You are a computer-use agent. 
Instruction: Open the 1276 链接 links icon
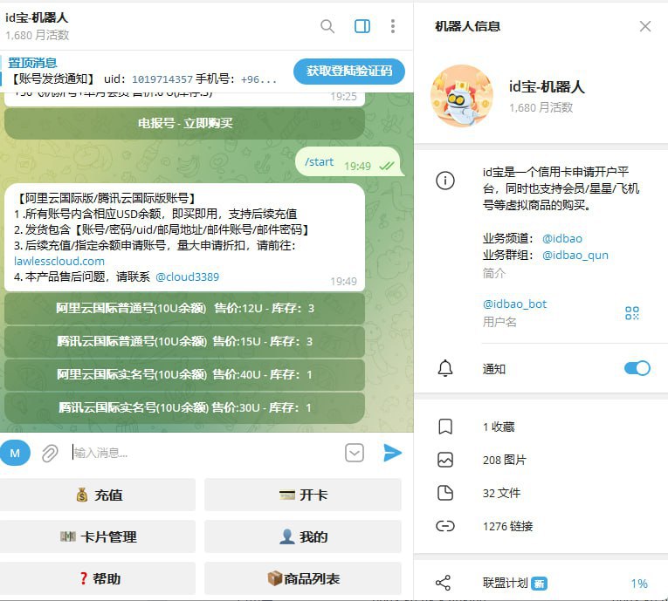coord(445,526)
